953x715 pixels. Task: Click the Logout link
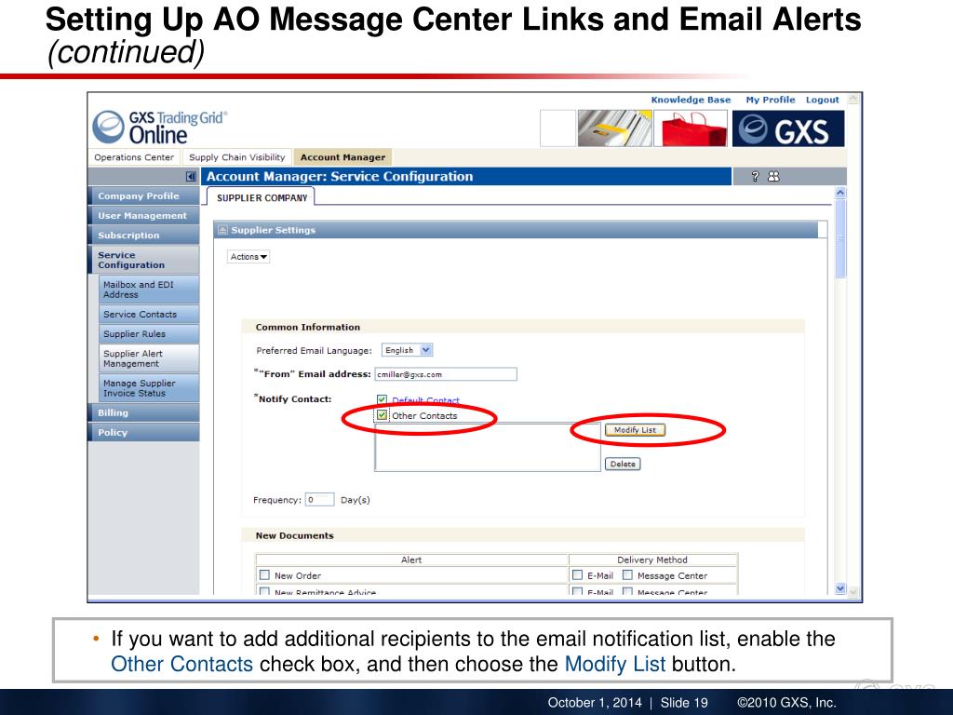pos(822,100)
